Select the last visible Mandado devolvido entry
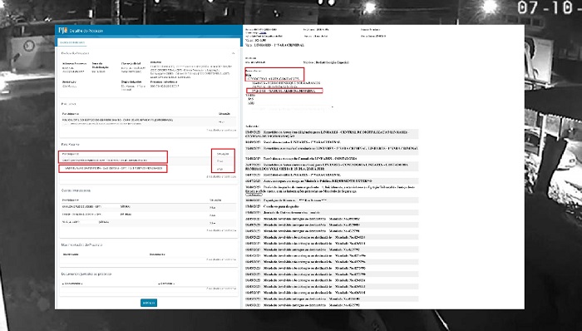The height and width of the screenshot is (331, 582). click(332, 305)
